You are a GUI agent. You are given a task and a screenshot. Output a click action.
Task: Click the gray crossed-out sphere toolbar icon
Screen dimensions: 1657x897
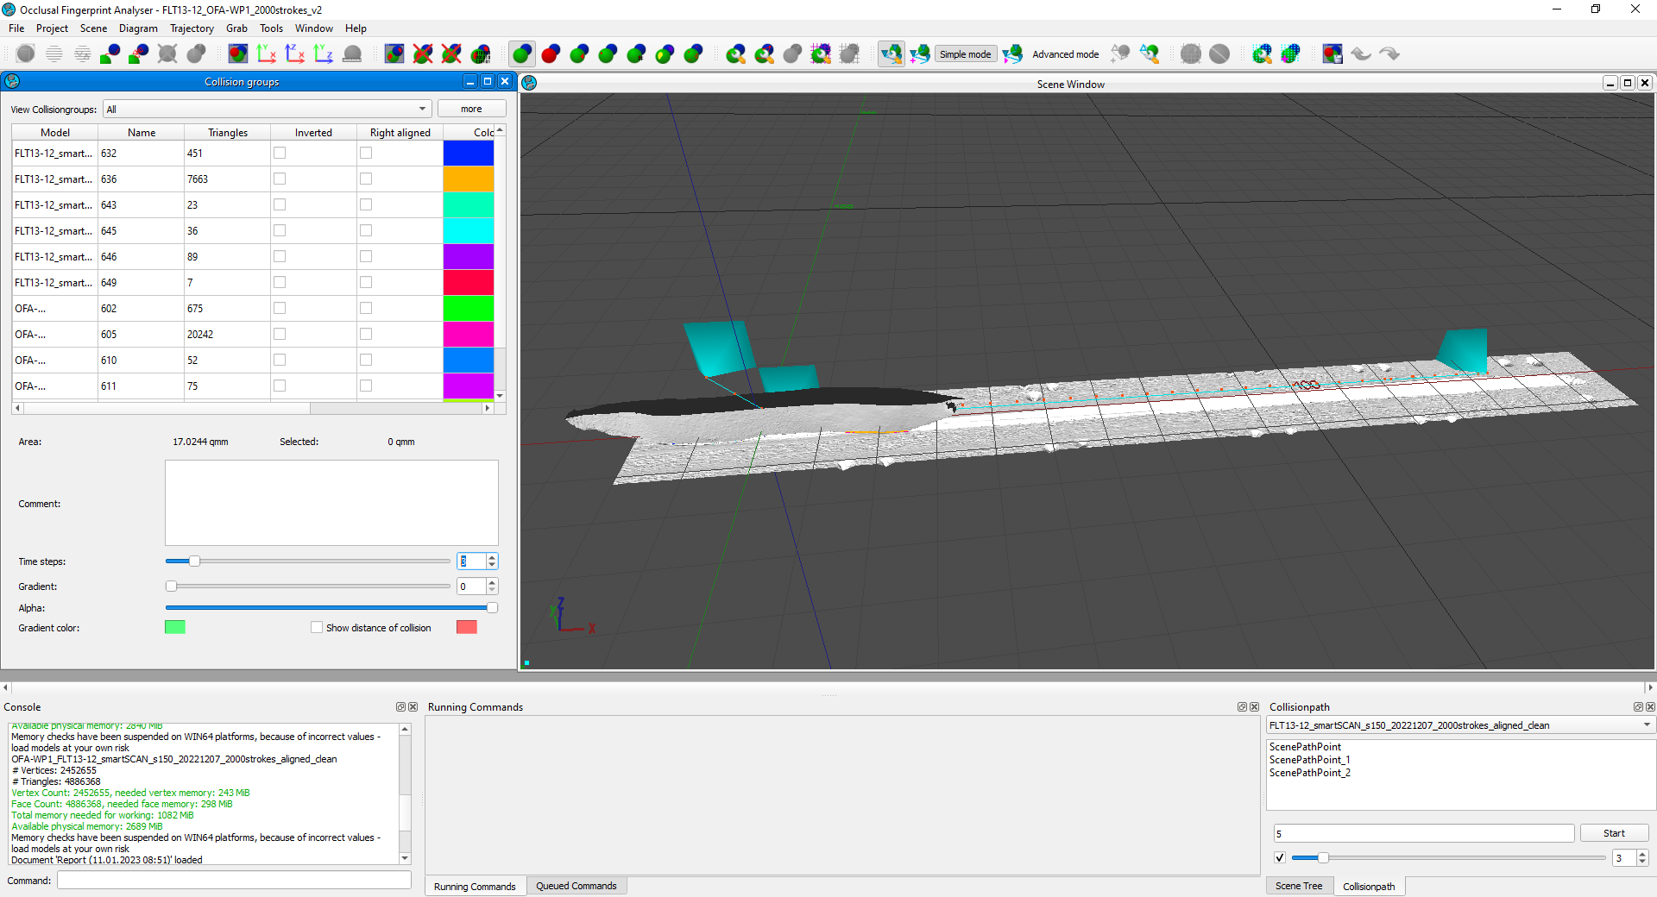point(167,54)
